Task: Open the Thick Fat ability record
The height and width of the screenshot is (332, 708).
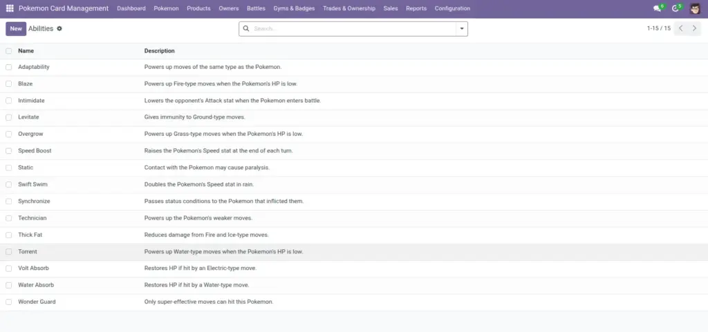Action: tap(30, 235)
